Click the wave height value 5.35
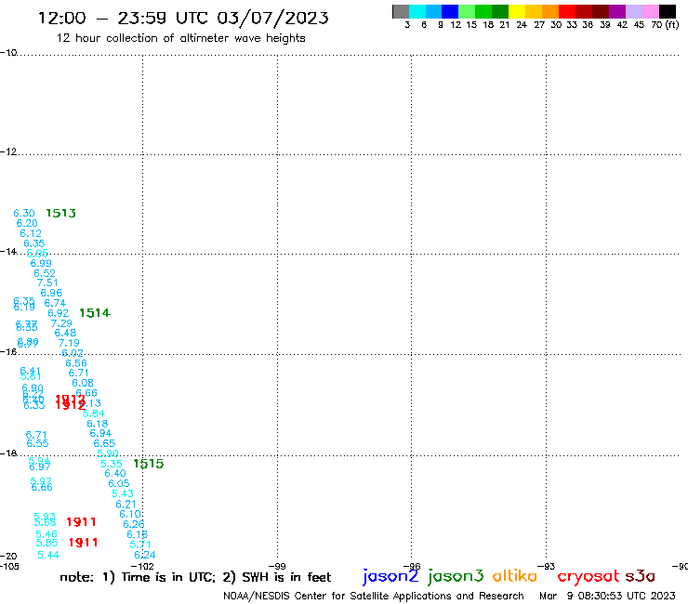The image size is (688, 604). point(112,464)
